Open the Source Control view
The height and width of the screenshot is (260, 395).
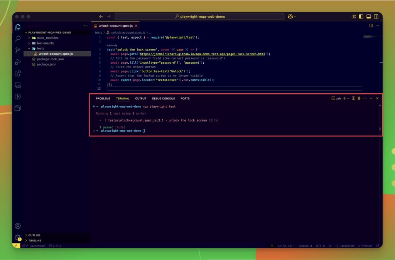tap(18, 50)
